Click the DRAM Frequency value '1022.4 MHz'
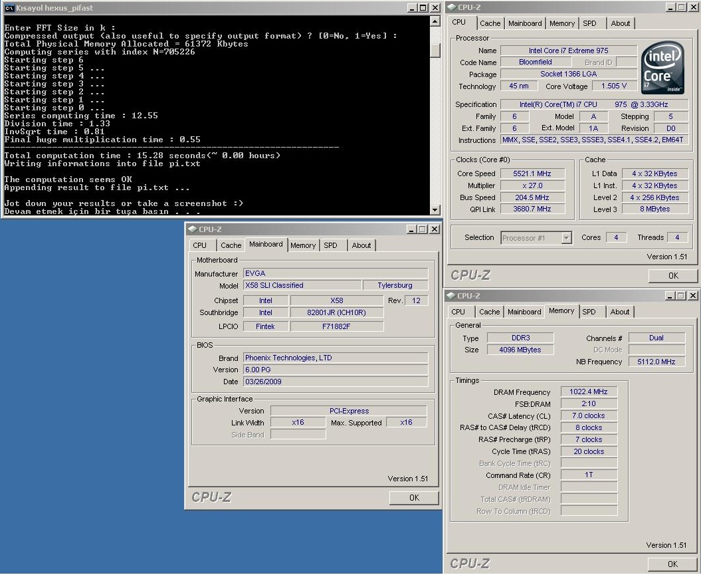 pyautogui.click(x=588, y=392)
